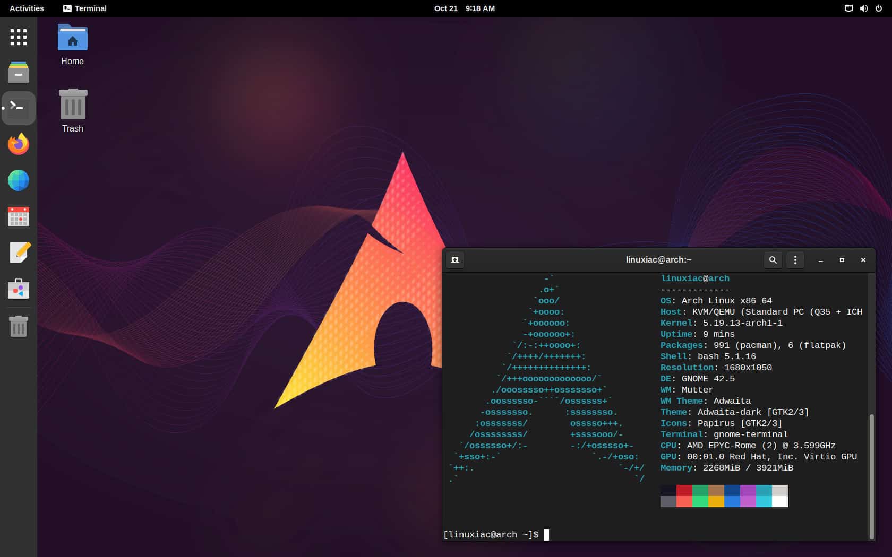Open the dock's lower Trash icon
The height and width of the screenshot is (557, 892).
click(18, 327)
